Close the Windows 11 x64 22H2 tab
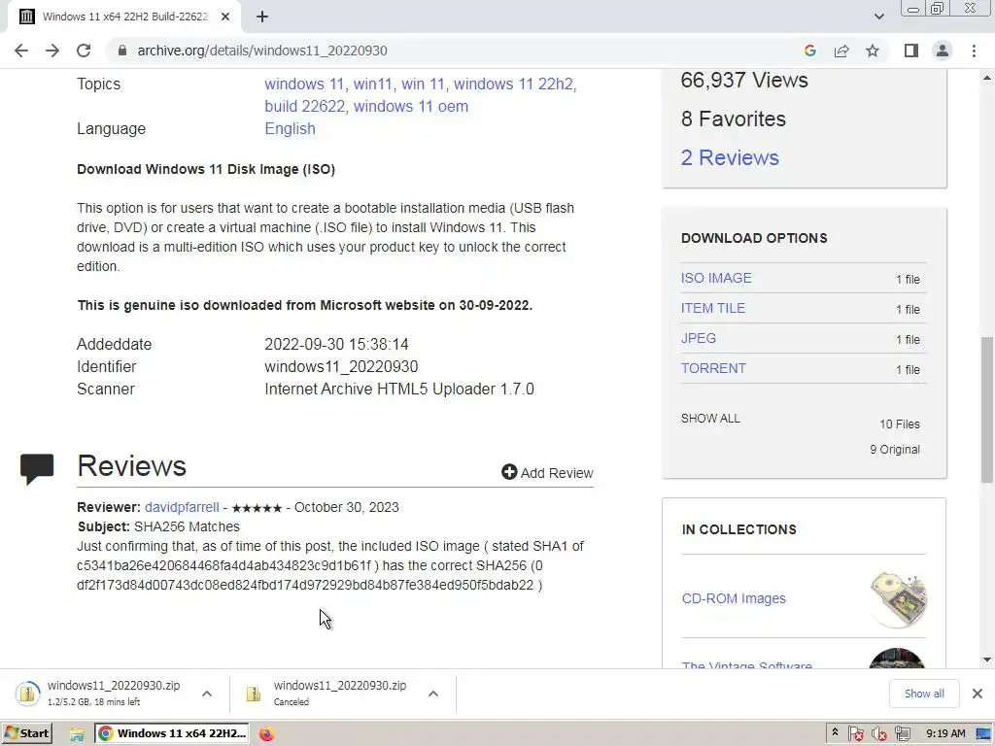Viewport: 995px width, 746px height. tap(225, 17)
